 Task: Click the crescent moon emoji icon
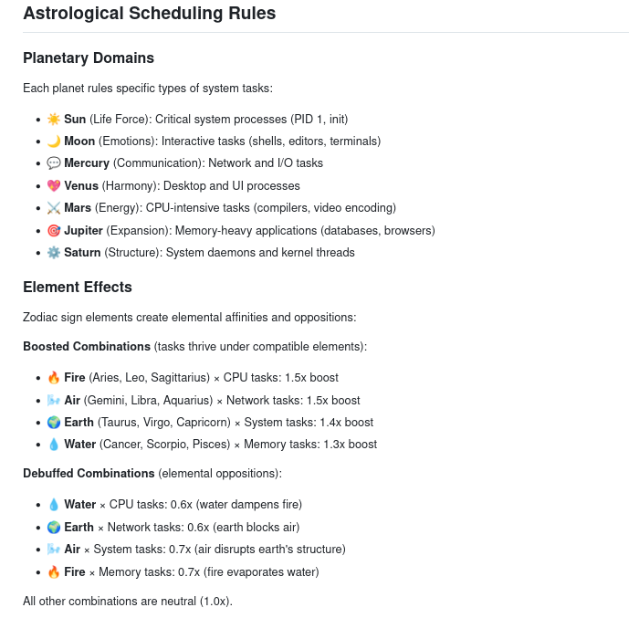(x=53, y=141)
